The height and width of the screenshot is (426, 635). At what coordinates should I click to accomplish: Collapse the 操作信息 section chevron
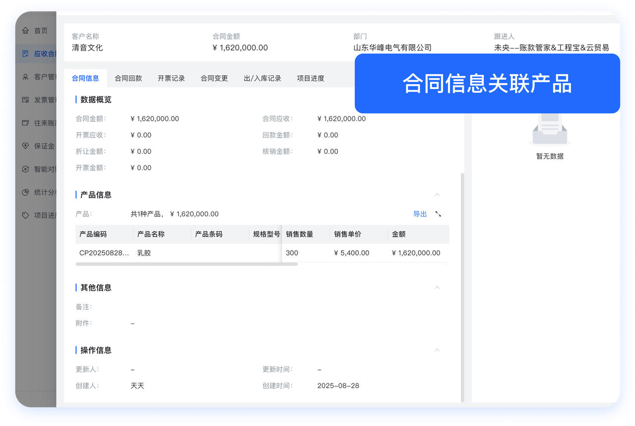437,350
